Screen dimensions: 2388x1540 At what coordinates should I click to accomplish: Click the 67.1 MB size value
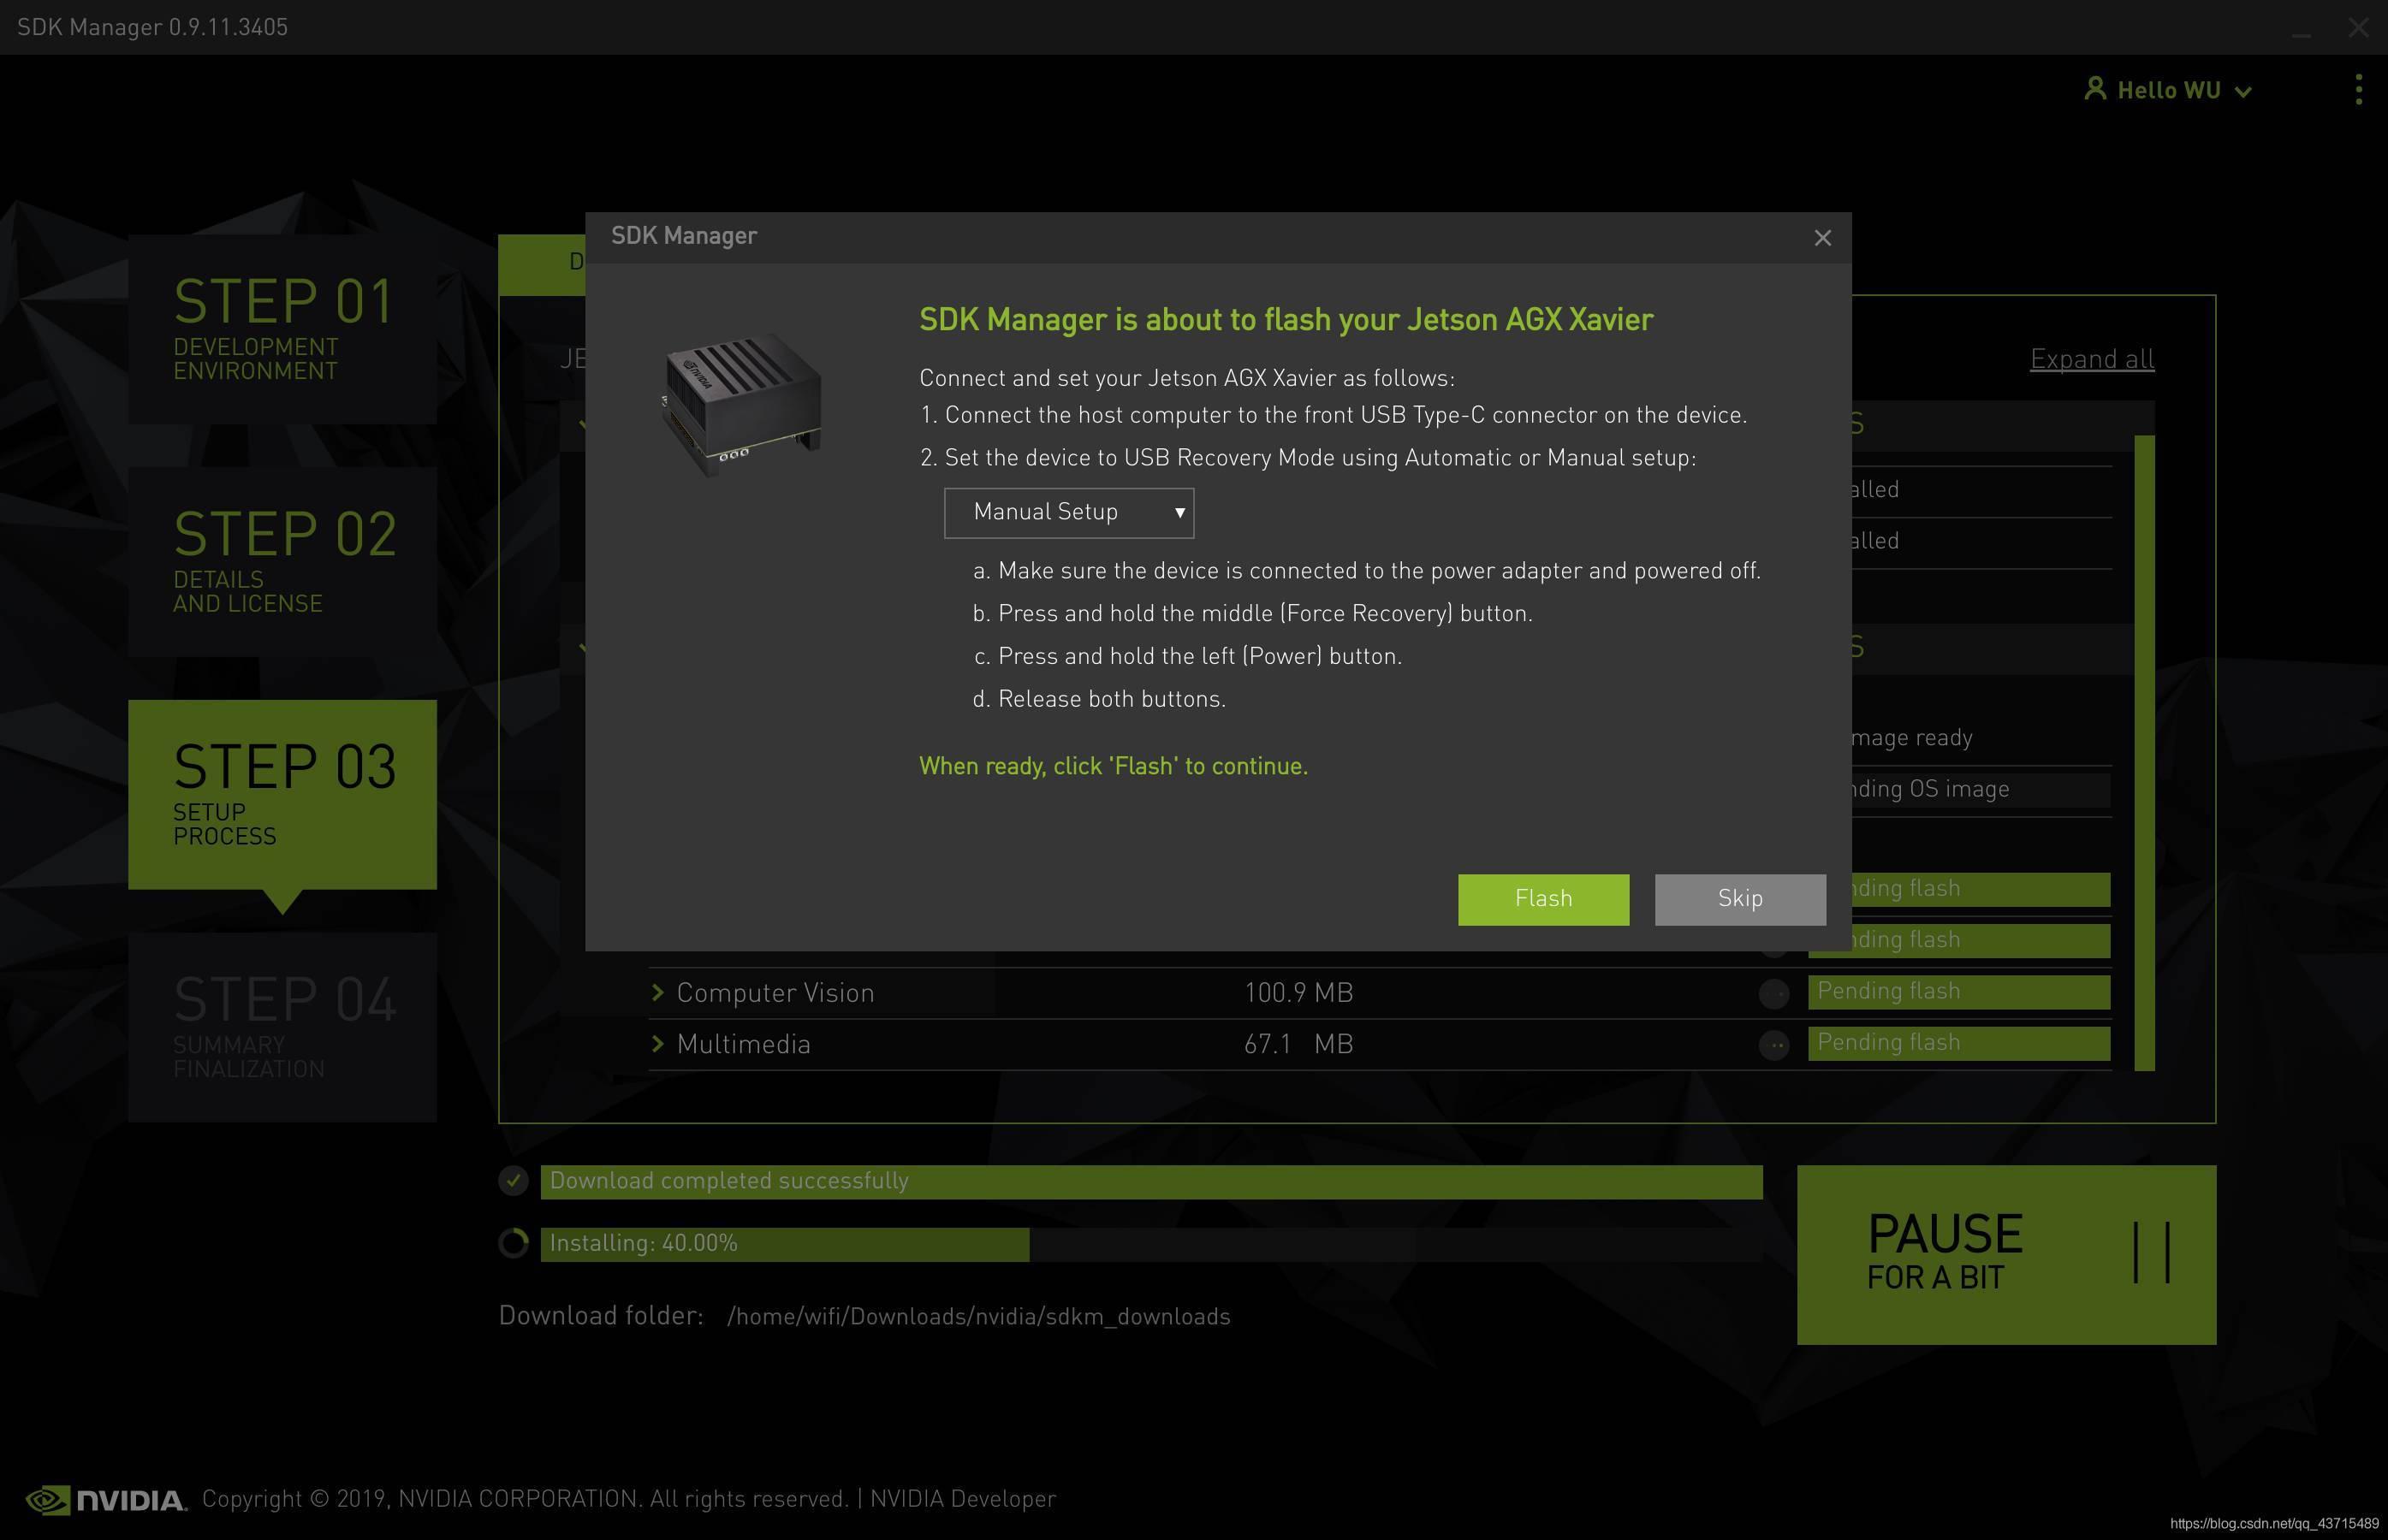coord(1298,1044)
